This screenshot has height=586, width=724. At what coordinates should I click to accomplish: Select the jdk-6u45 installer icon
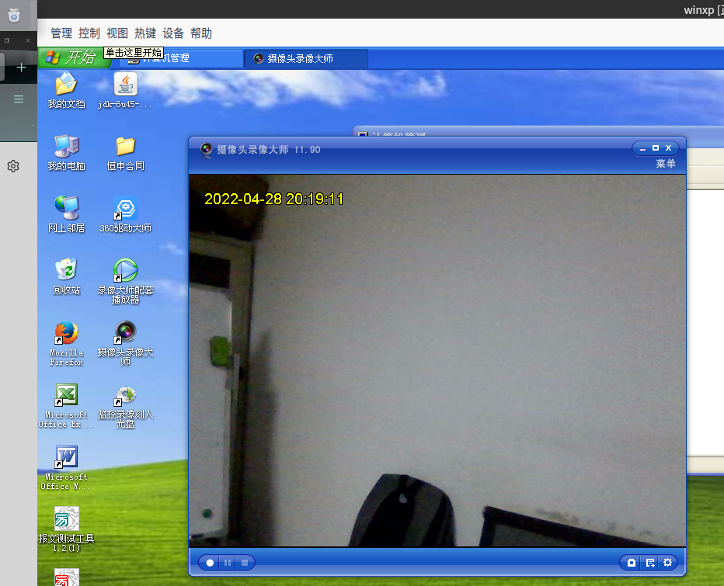pos(125,91)
